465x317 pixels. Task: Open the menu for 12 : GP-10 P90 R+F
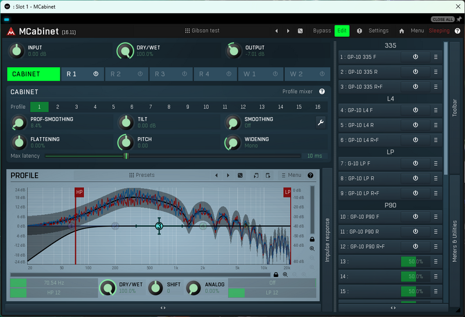point(435,247)
